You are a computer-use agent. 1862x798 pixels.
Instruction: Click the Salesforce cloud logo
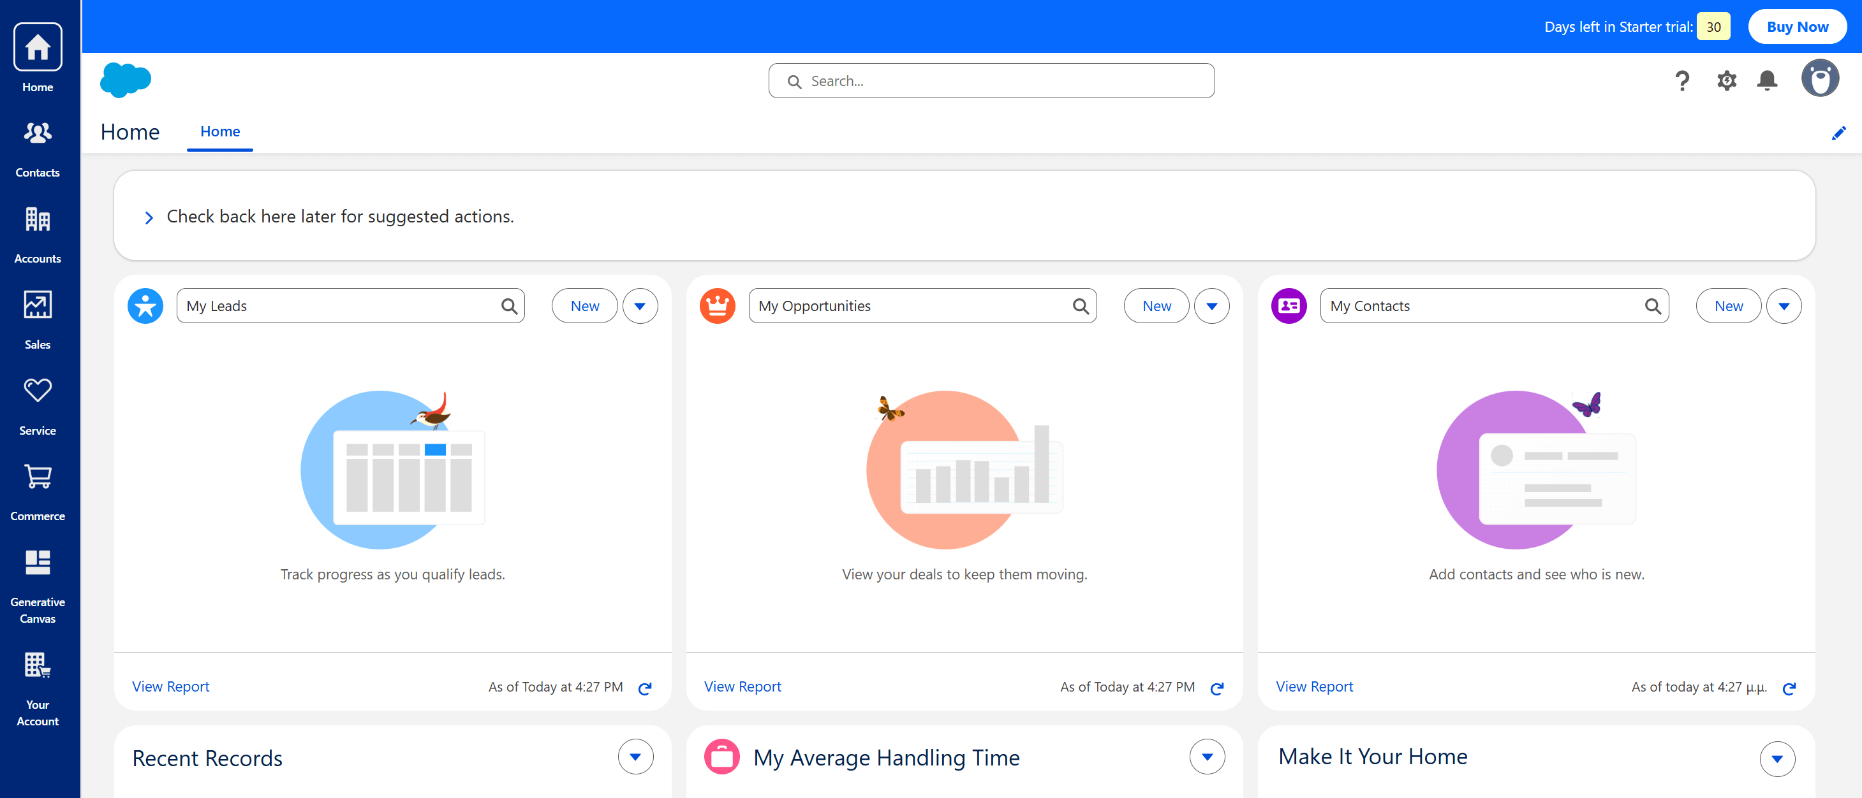click(x=125, y=80)
